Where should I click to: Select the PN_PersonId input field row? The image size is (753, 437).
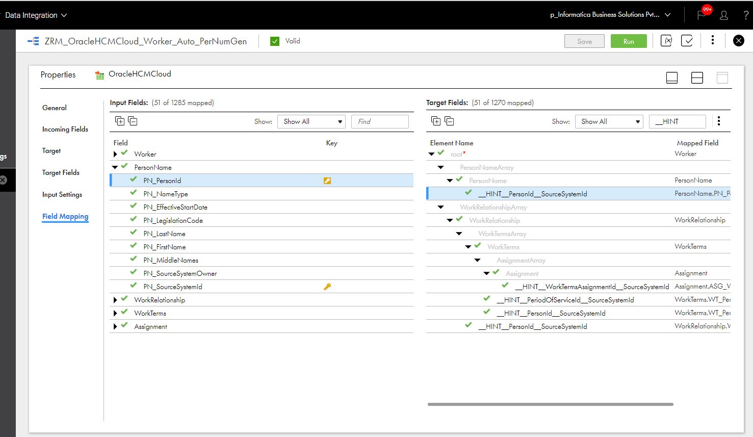262,181
